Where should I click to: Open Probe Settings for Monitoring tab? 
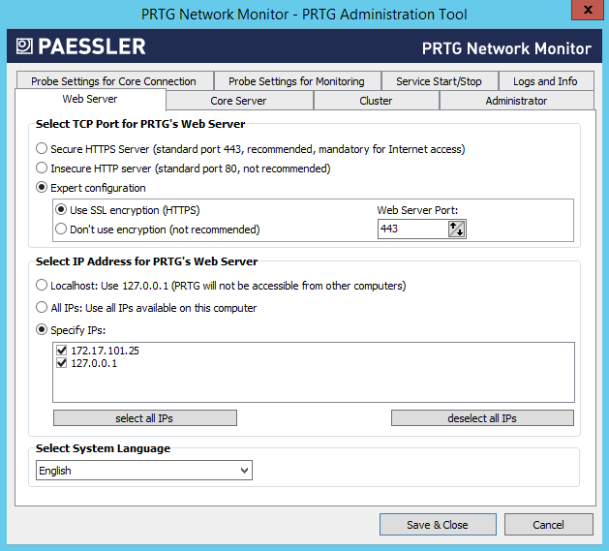coord(296,81)
